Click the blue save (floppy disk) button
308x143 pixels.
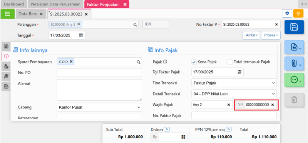coord(294,27)
